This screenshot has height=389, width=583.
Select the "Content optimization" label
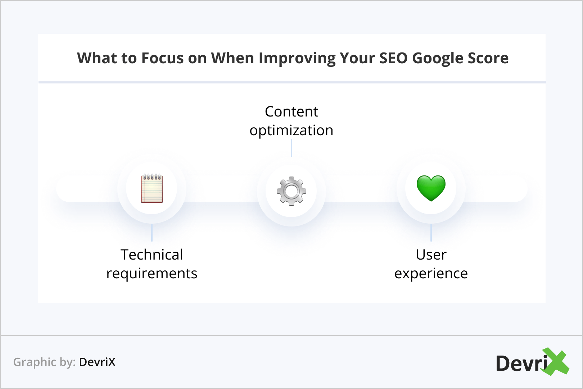tap(291, 121)
